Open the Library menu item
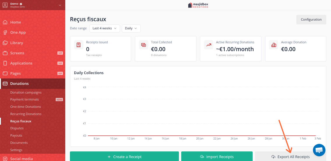This screenshot has width=331, height=161. pyautogui.click(x=33, y=43)
